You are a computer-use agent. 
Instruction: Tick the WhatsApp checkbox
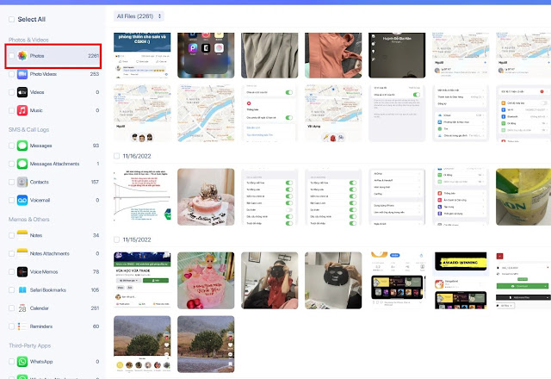point(11,362)
